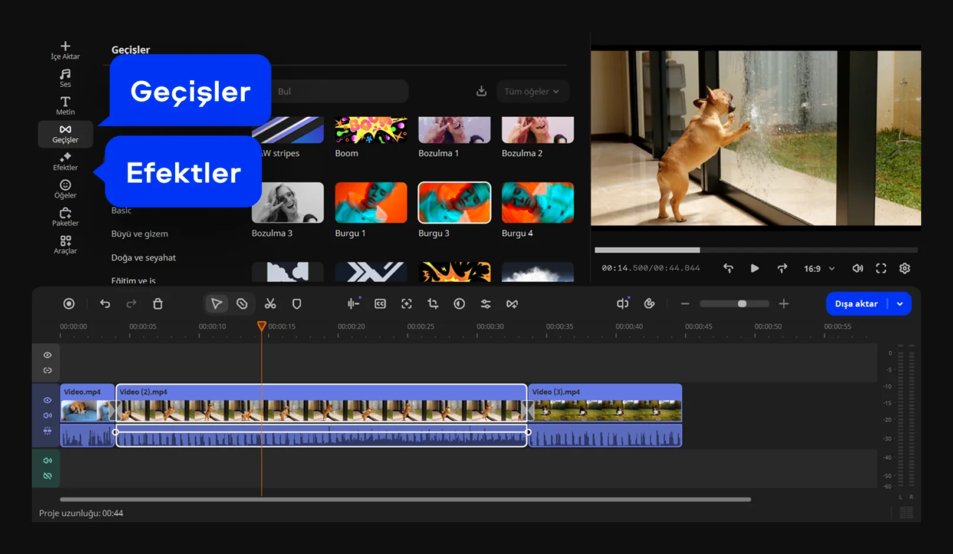Screen dimensions: 953x554
Task: Click the download transitions icon
Action: [481, 91]
